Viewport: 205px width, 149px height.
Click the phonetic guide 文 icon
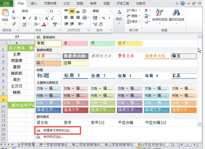point(55,24)
